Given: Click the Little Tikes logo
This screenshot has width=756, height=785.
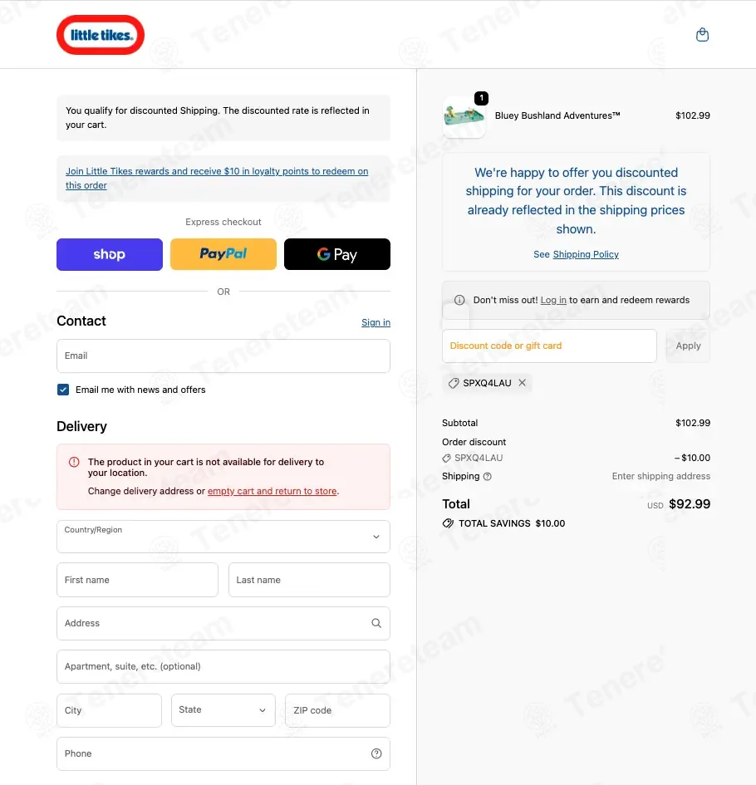Looking at the screenshot, I should (x=101, y=35).
